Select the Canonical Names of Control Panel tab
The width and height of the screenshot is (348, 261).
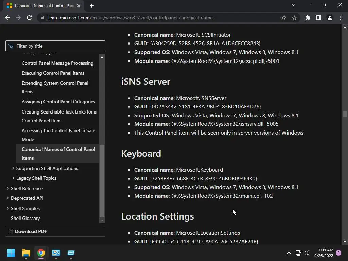click(41, 5)
